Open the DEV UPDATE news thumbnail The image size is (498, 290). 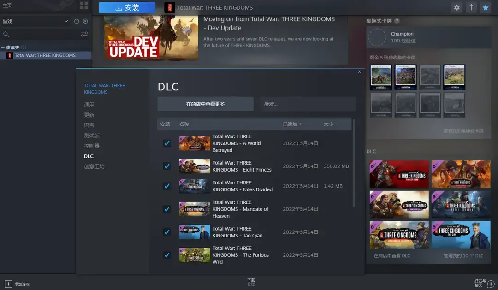coord(151,38)
